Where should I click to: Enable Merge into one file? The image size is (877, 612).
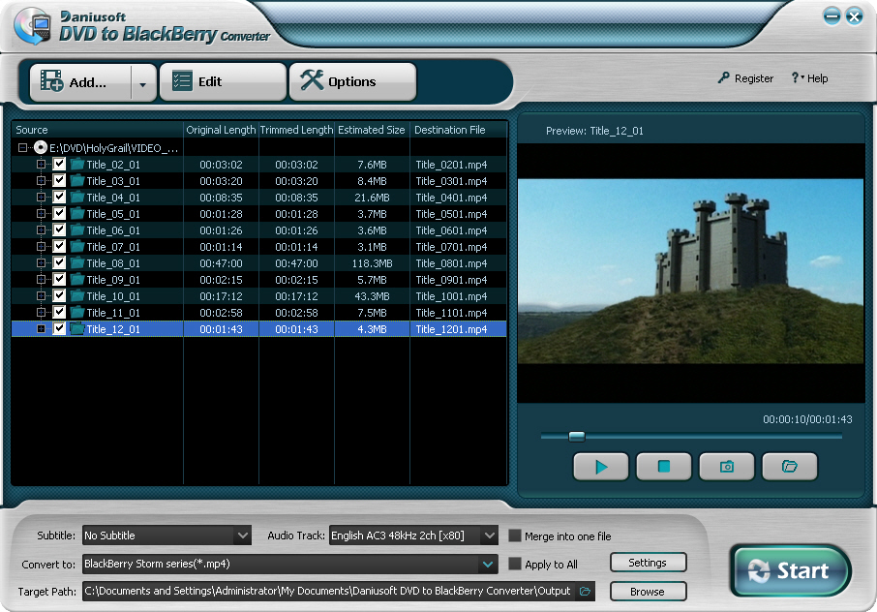[x=515, y=535]
